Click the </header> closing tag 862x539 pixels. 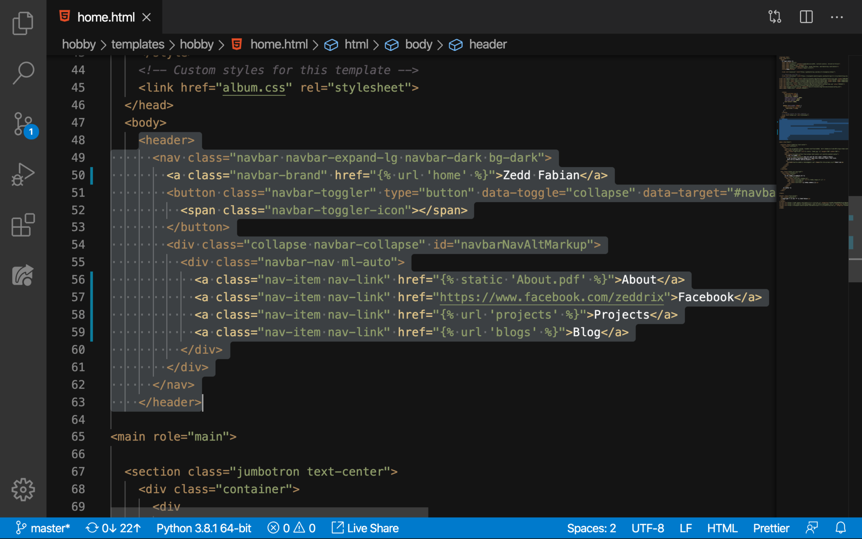pyautogui.click(x=170, y=402)
